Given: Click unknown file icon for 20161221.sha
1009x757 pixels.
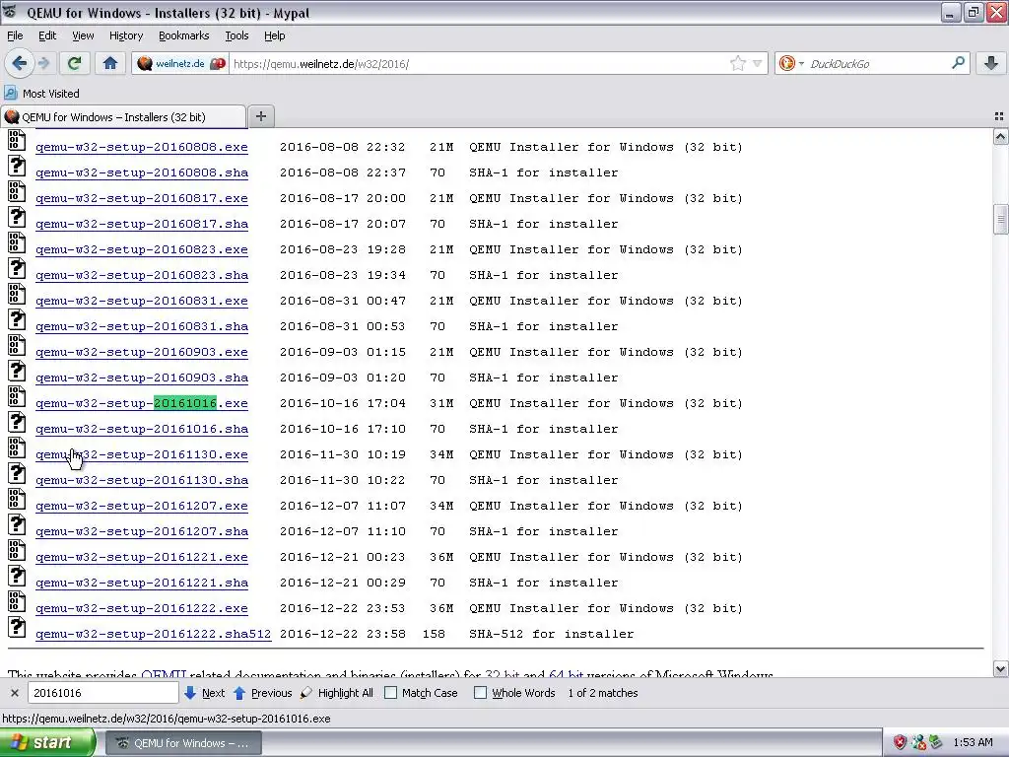Looking at the screenshot, I should click(17, 576).
